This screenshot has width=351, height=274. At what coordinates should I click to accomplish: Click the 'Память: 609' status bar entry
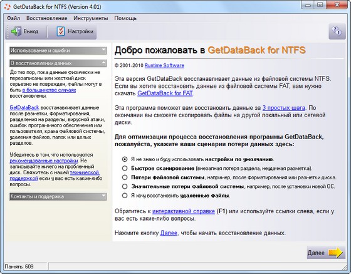[x=19, y=266]
